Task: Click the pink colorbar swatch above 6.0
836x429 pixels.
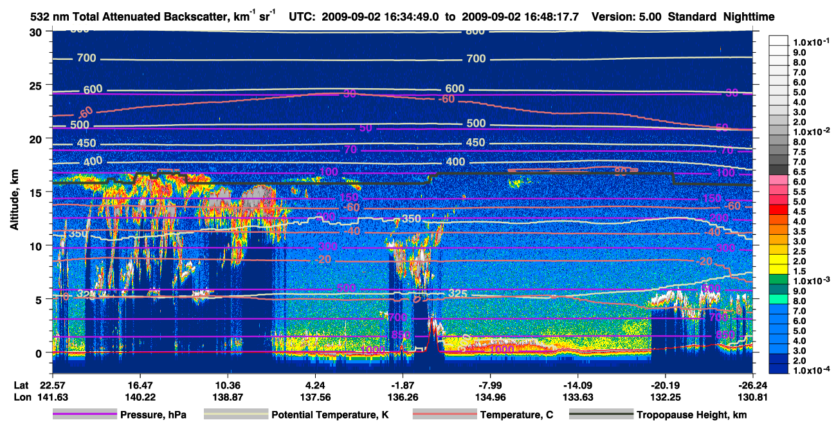Action: (779, 178)
